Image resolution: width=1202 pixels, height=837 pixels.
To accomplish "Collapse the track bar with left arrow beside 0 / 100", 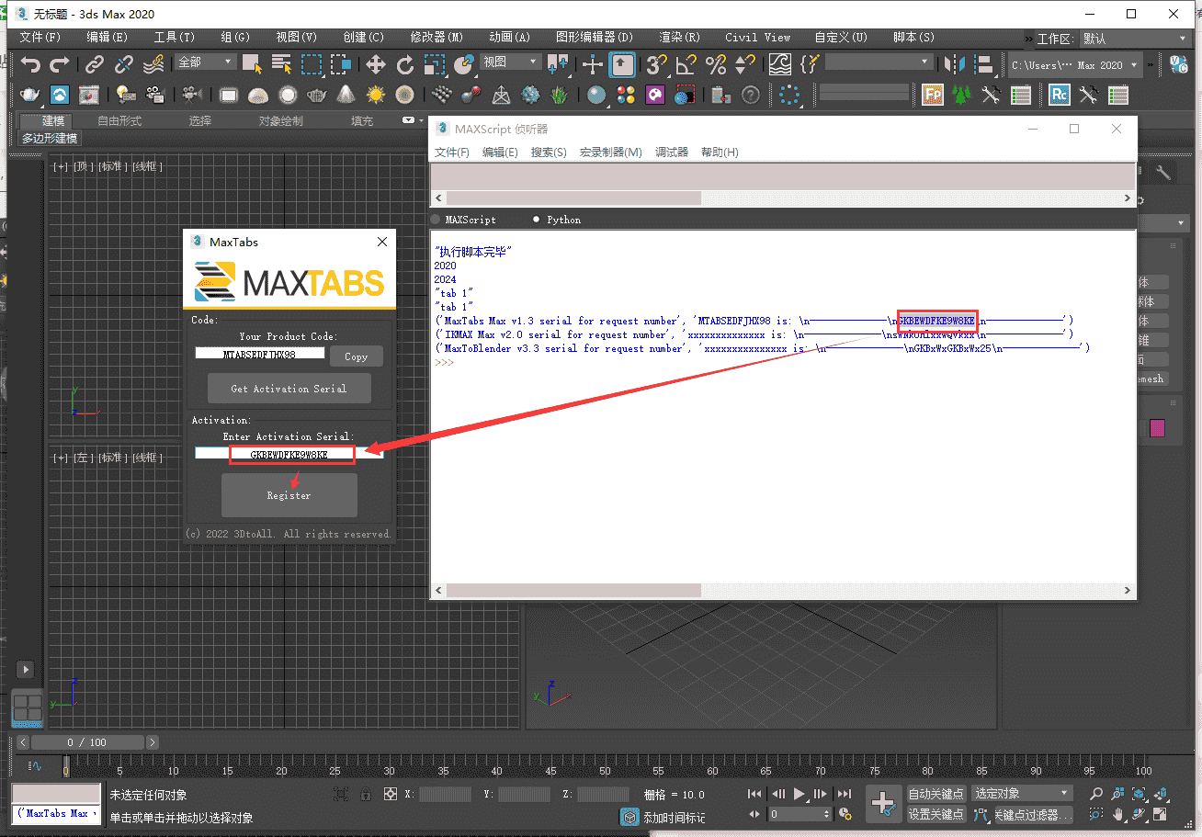I will click(23, 742).
